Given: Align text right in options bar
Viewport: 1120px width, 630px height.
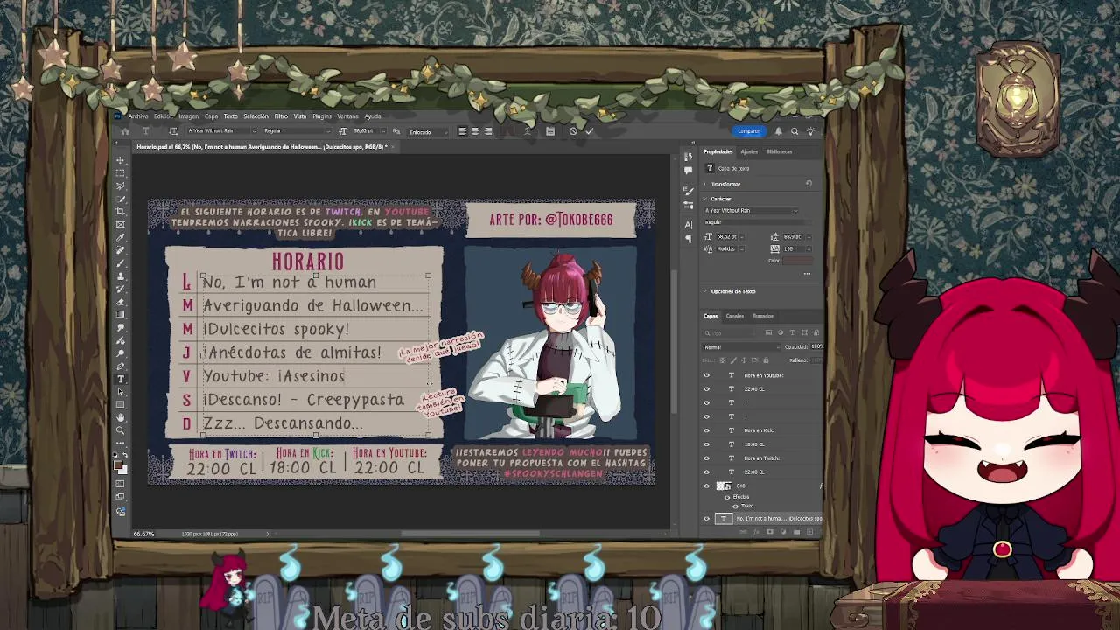Looking at the screenshot, I should coord(488,131).
